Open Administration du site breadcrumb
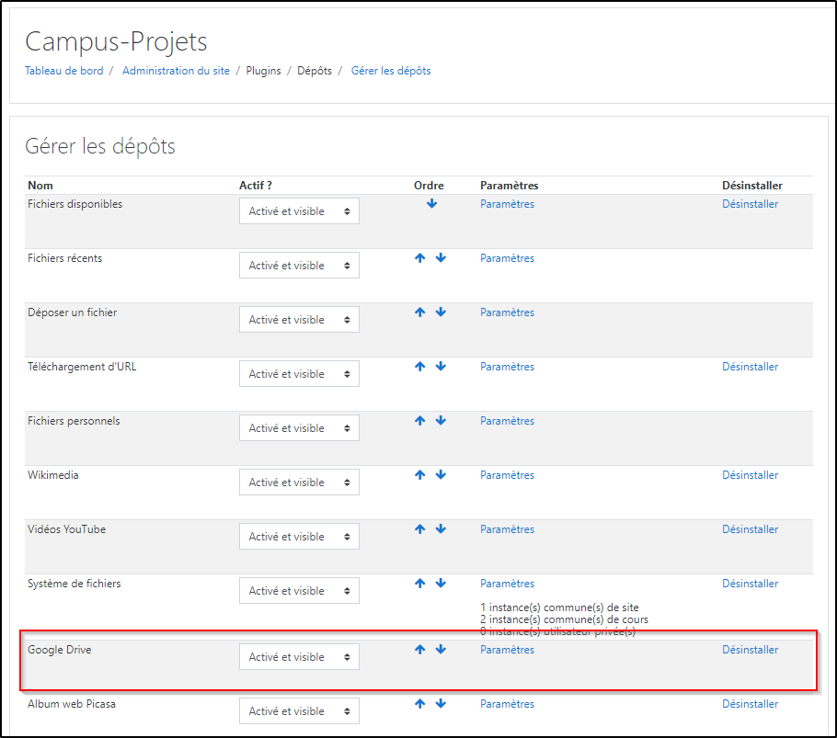 point(176,71)
